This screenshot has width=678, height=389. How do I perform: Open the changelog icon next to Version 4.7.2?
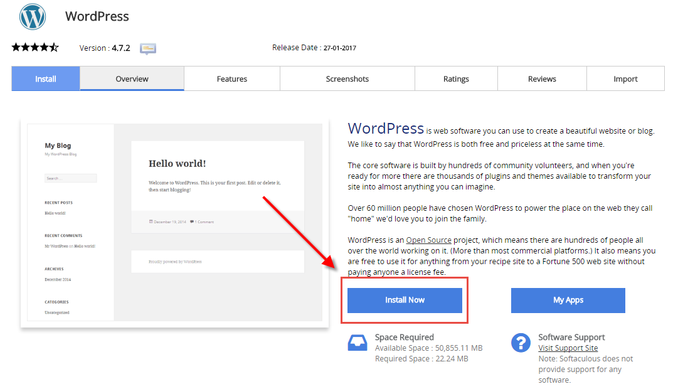point(148,48)
